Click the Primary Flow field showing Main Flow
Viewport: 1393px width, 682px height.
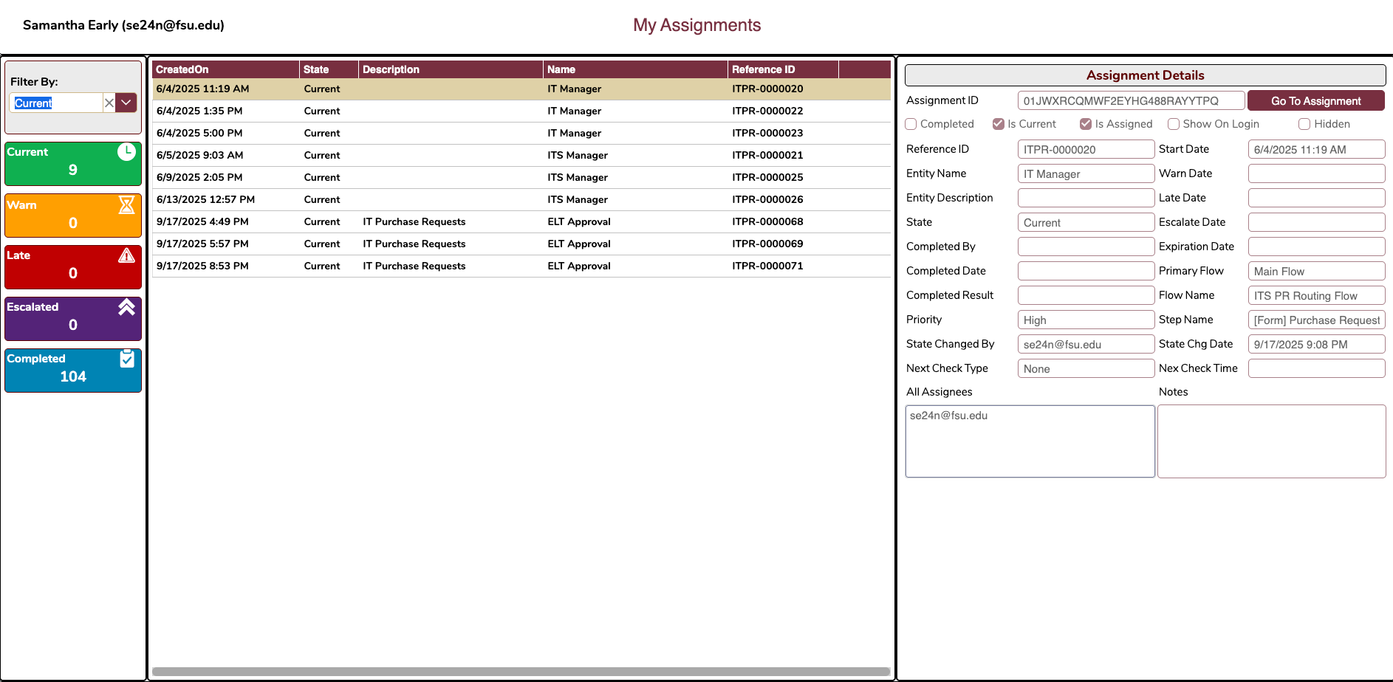point(1316,271)
